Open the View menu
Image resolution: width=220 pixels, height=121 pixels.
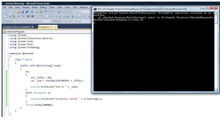pos(17,7)
